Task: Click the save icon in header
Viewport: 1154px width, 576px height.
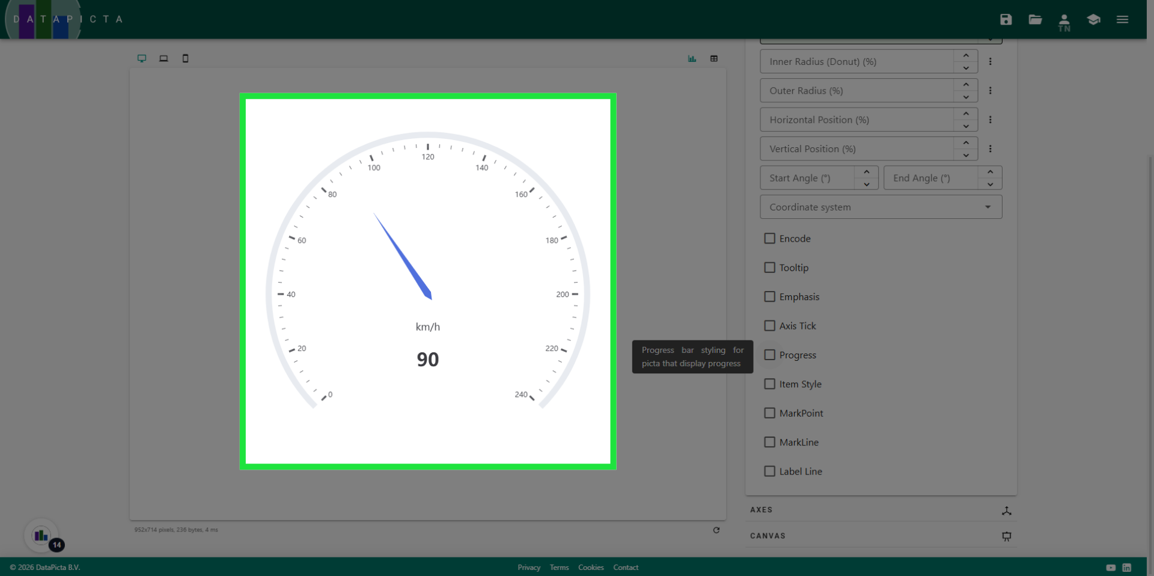Action: (x=1006, y=19)
